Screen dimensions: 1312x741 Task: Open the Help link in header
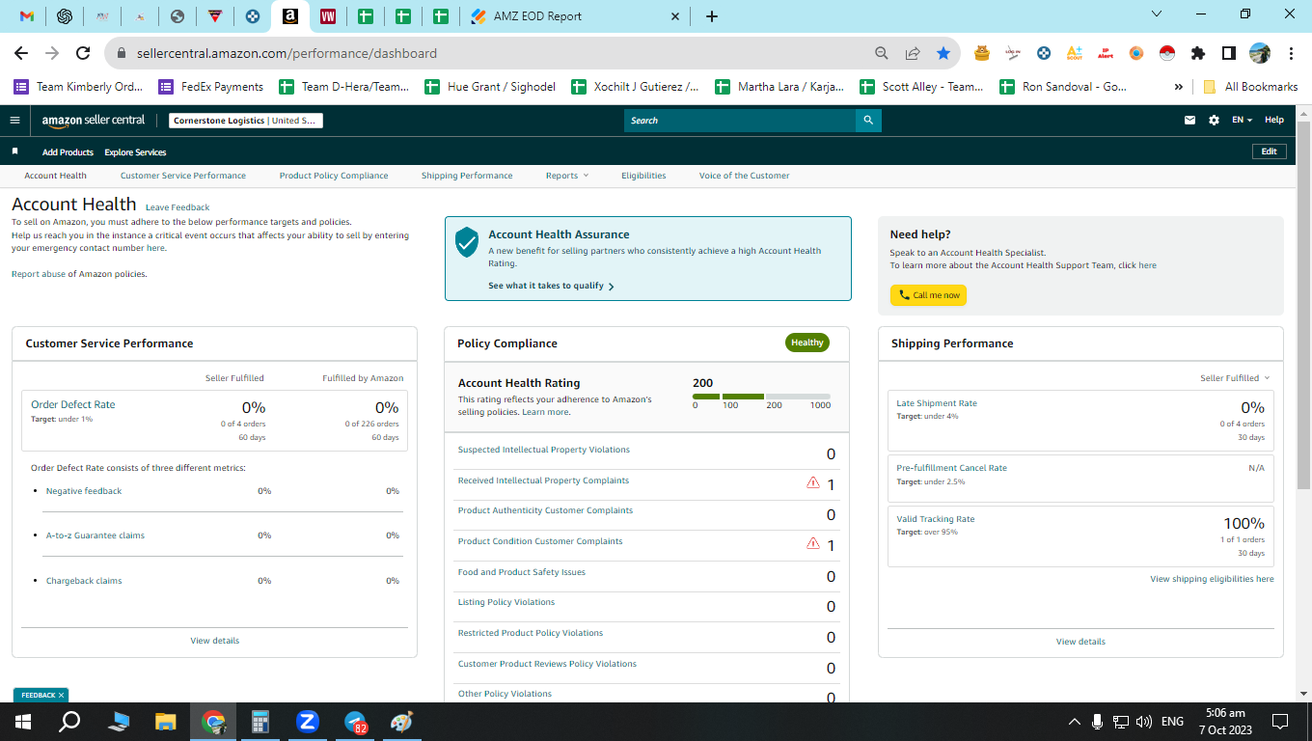[x=1274, y=121]
